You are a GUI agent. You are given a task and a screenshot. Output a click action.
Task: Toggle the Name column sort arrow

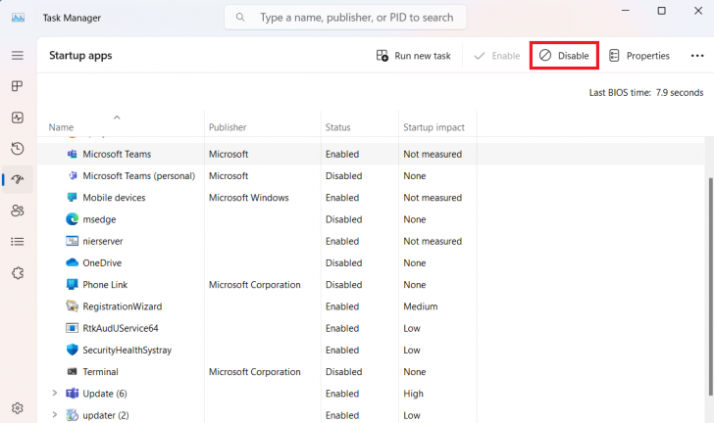(117, 117)
